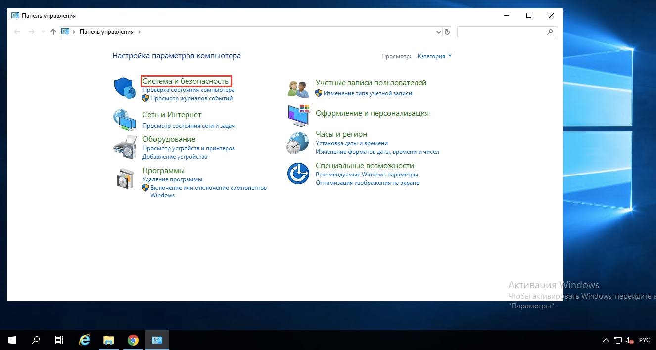Viewport: 656px width, 350px height.
Task: Click the Hardware printer icon
Action: point(124,146)
